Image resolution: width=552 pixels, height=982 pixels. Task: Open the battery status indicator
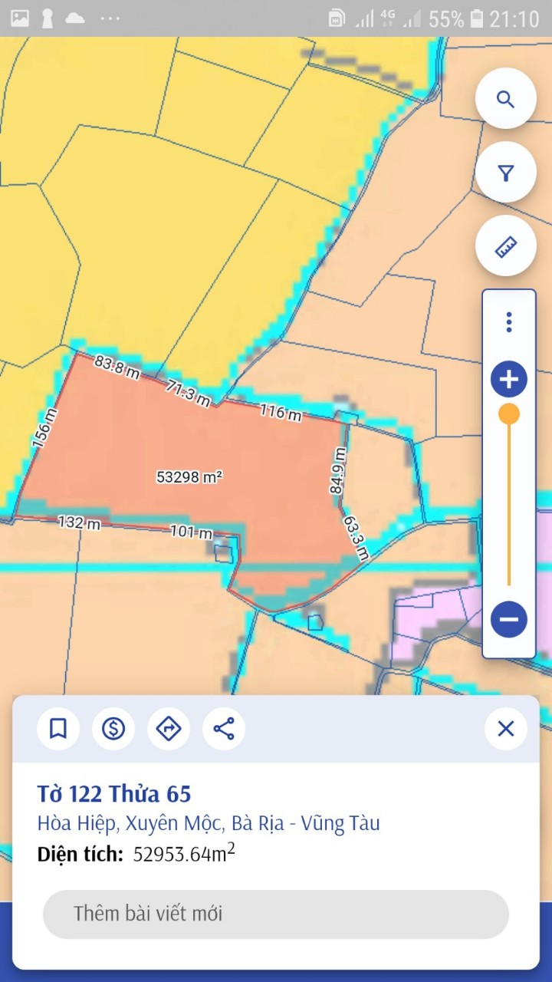477,18
